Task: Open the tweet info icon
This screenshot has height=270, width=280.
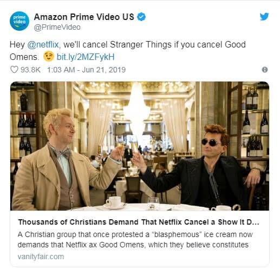Action: (265, 70)
